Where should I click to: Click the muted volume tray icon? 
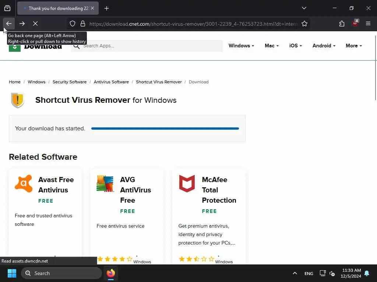point(332,273)
